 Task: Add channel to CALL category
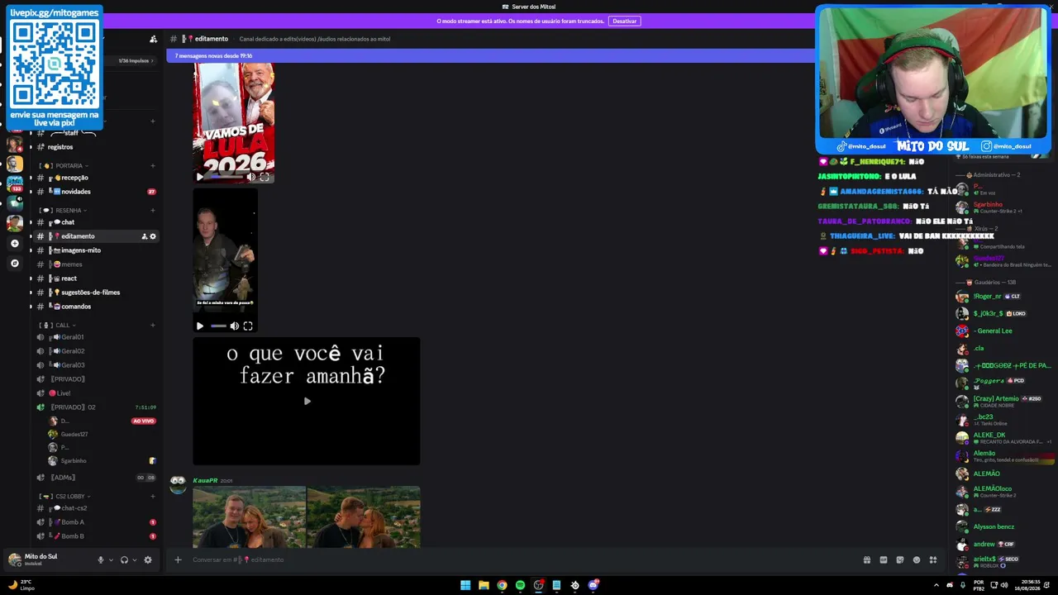pyautogui.click(x=153, y=325)
